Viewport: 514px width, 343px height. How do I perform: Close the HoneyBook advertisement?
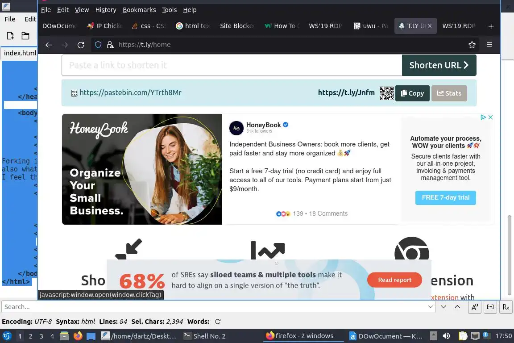click(490, 117)
